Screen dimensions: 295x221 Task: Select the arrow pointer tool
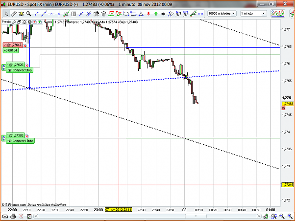tap(6, 14)
